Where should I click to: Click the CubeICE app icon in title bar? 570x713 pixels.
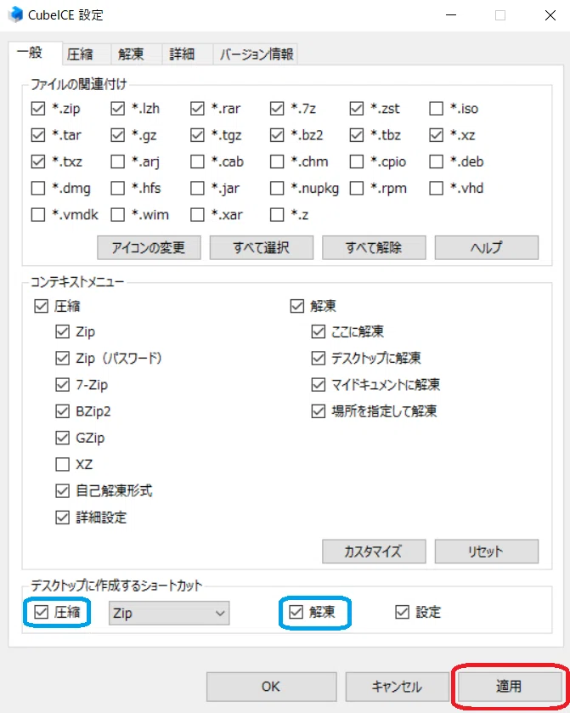15,14
